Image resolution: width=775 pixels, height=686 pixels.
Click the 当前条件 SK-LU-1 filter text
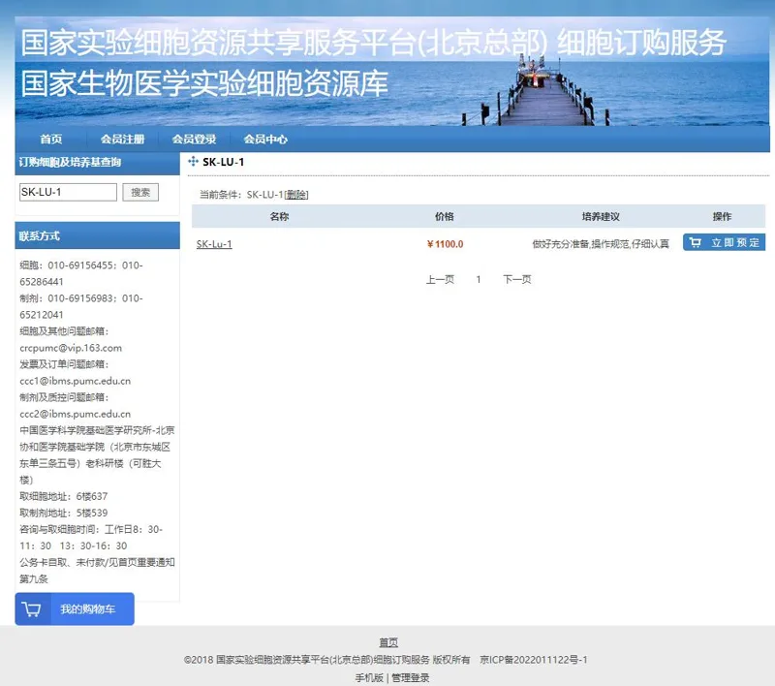[x=240, y=195]
